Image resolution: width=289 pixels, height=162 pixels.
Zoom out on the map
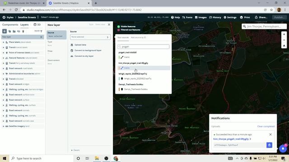tap(284, 40)
